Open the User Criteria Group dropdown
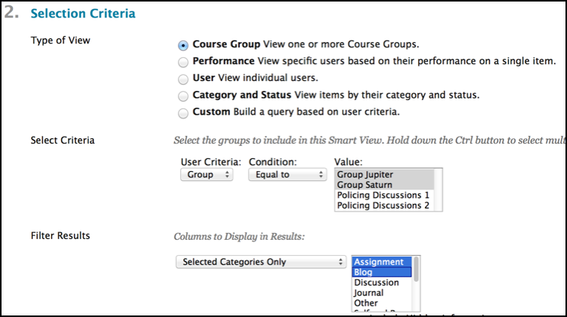 207,174
